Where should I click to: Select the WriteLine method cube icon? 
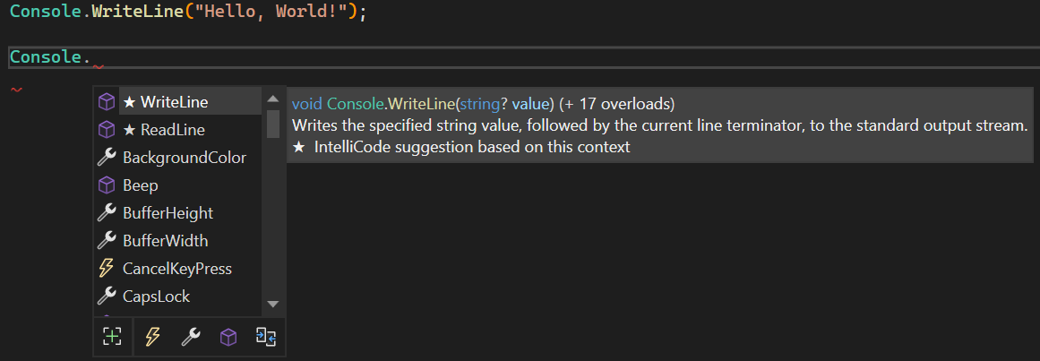click(107, 102)
